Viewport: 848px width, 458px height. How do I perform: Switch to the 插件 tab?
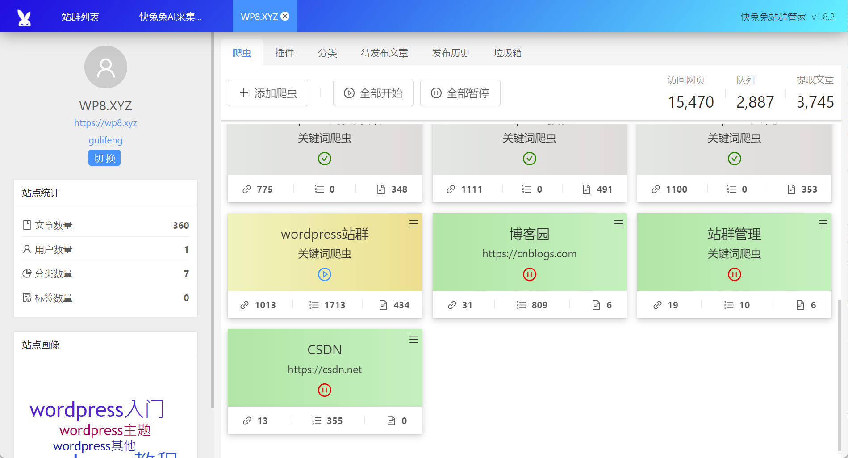coord(284,53)
